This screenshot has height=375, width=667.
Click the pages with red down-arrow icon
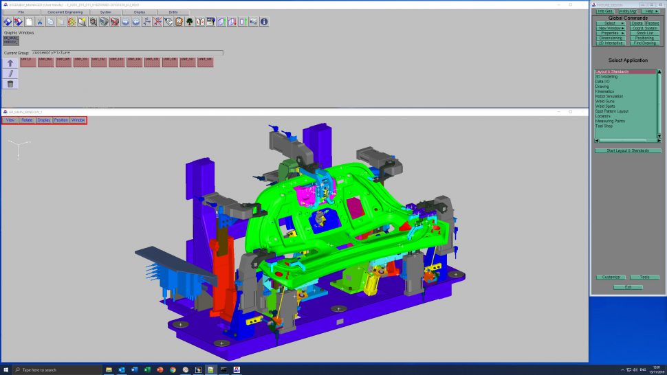tap(232, 22)
